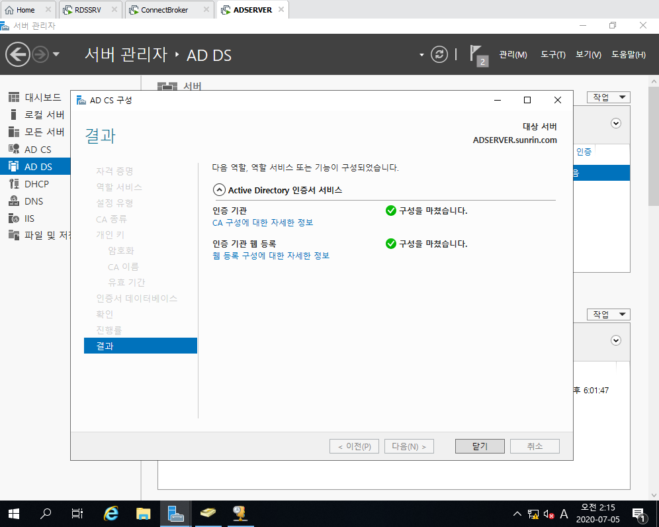
Task: Click the 이전(P) button
Action: click(x=354, y=446)
